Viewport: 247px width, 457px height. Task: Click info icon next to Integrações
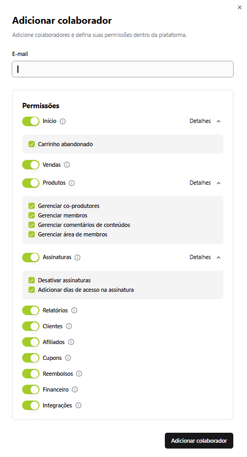click(x=78, y=405)
